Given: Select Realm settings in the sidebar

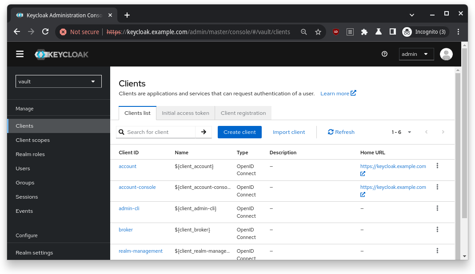Looking at the screenshot, I should click(59, 253).
